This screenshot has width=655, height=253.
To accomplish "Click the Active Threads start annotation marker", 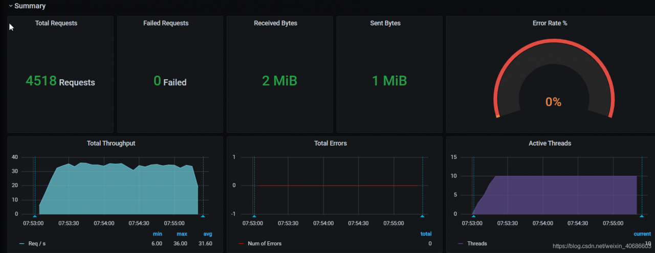I will 473,216.
